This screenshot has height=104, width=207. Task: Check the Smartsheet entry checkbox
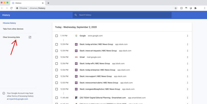point(57,98)
